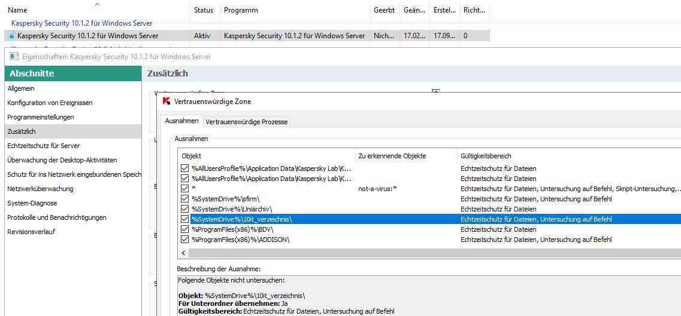Click the Zu erkennende Objekte column header
Image resolution: width=681 pixels, height=316 pixels.
coord(392,156)
